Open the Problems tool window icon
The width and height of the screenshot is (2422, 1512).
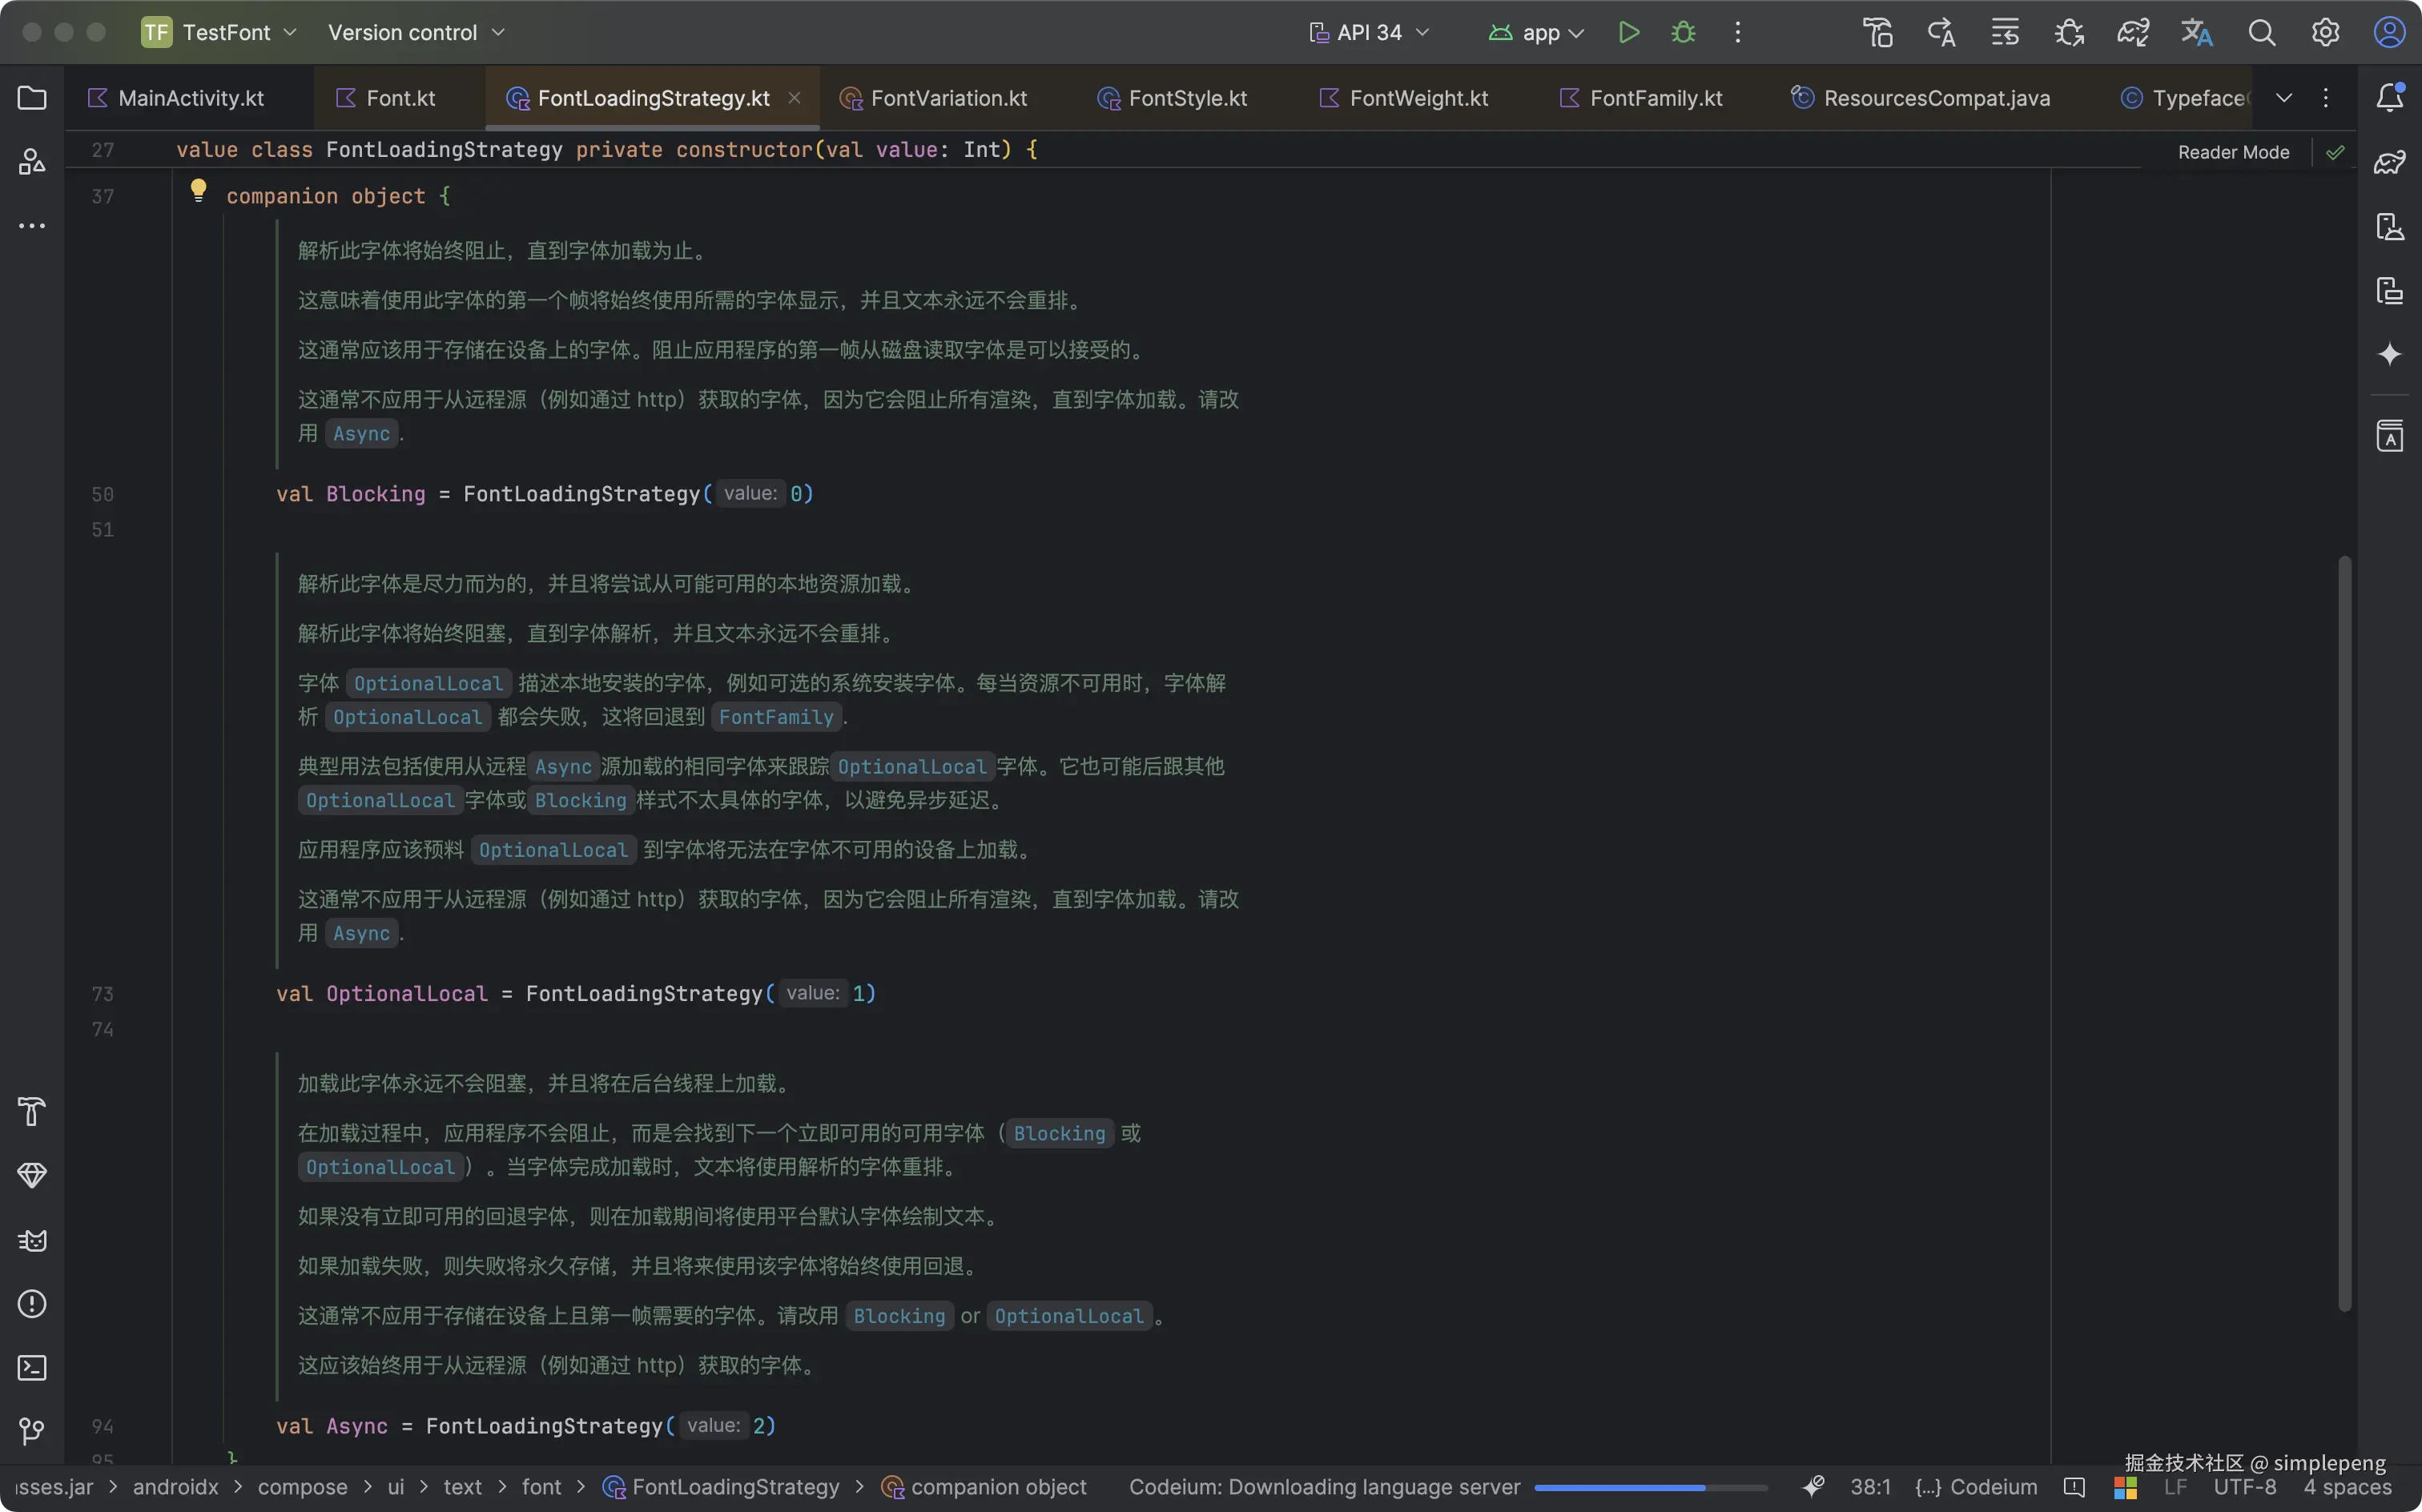coord(32,1303)
